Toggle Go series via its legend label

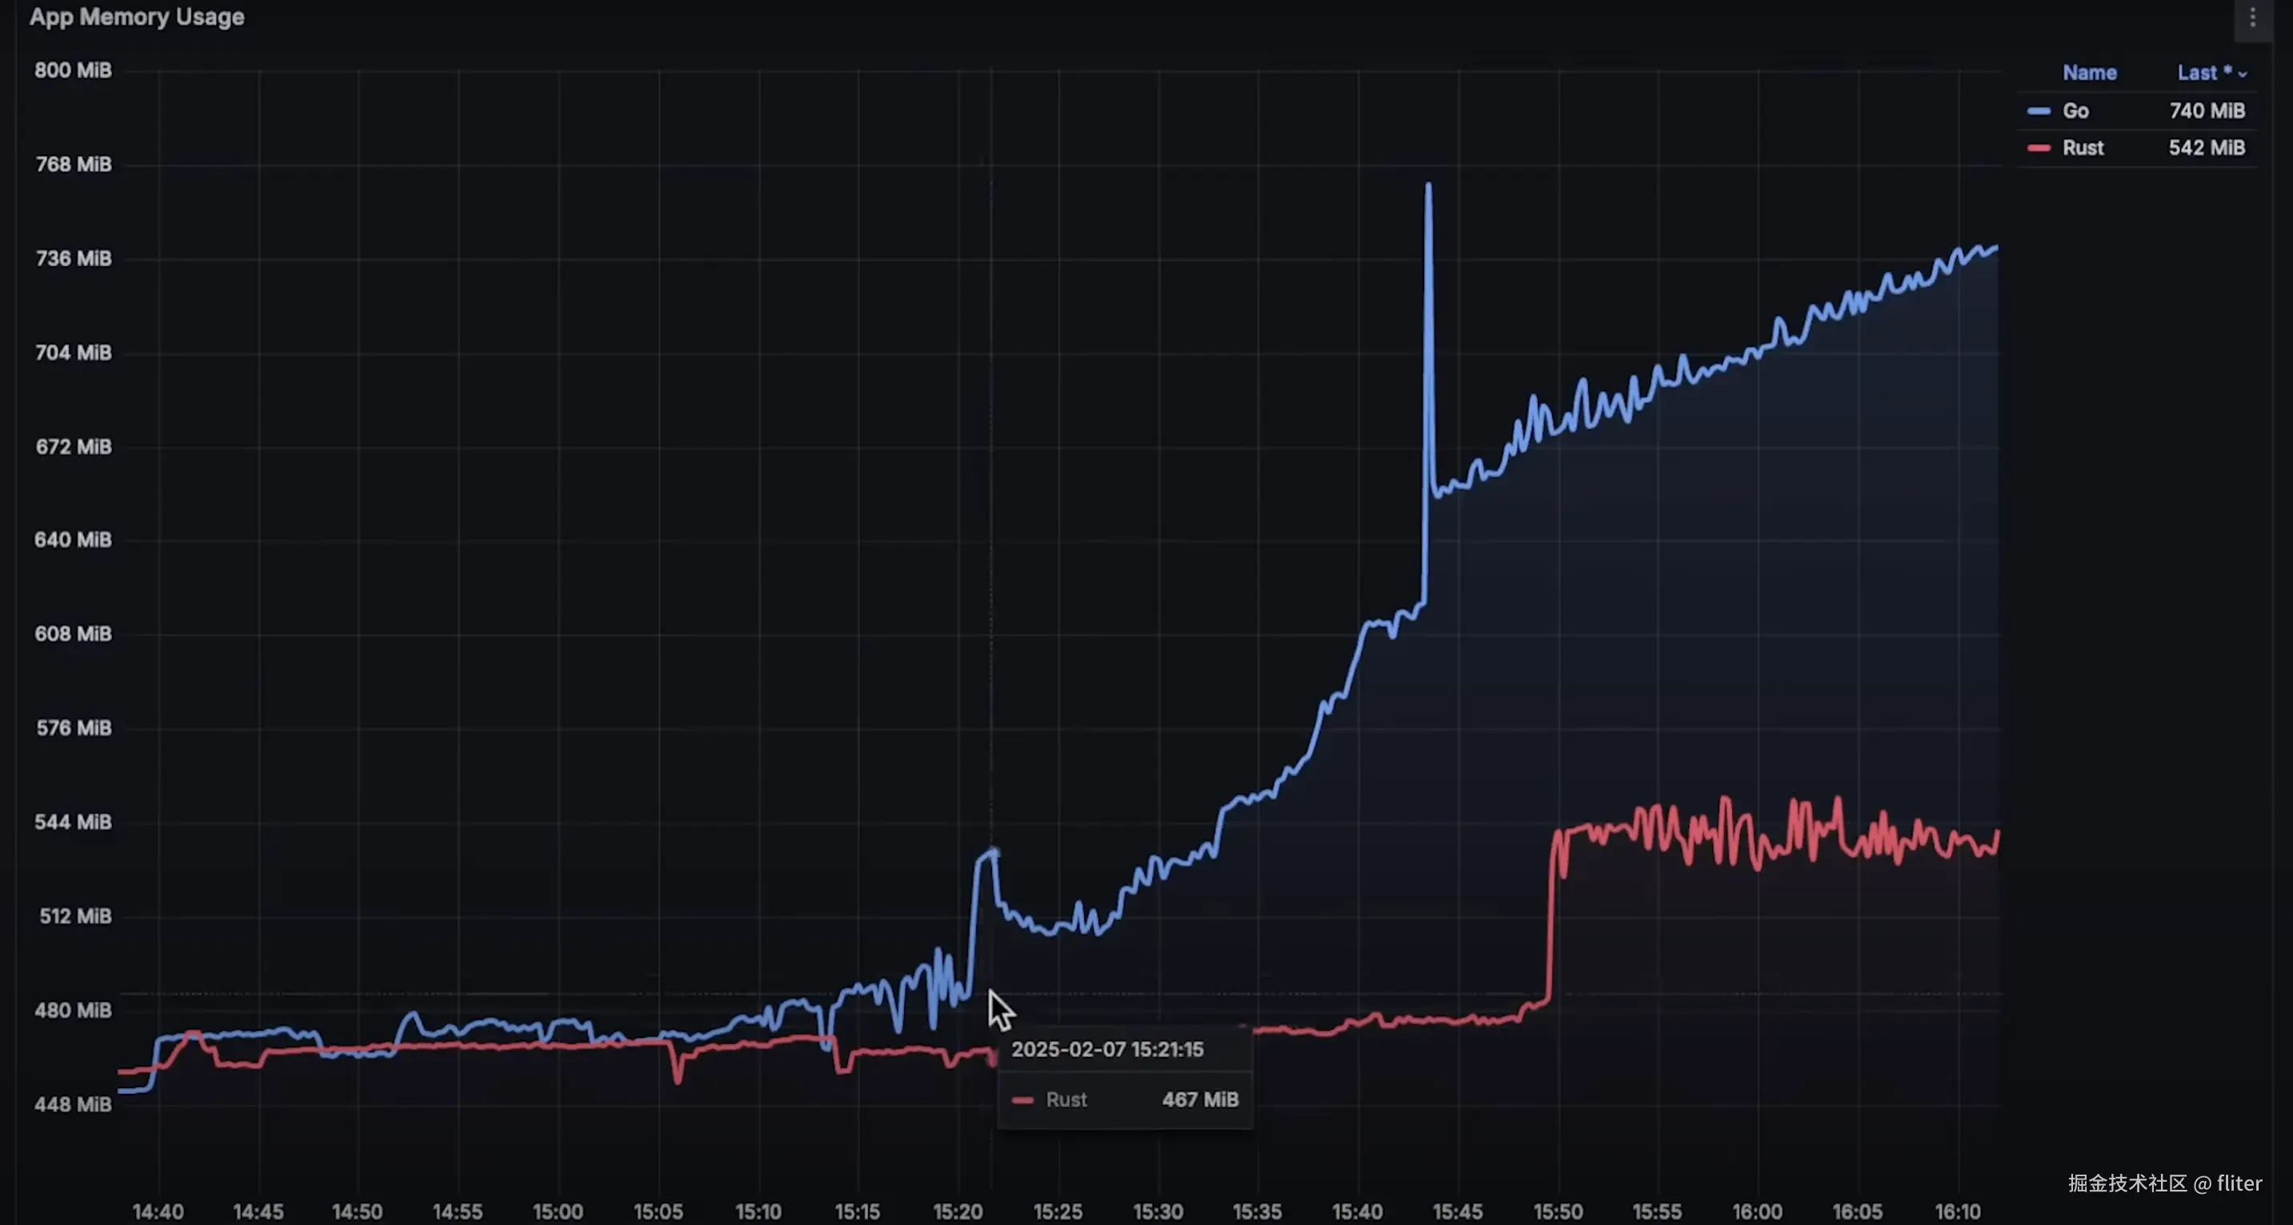point(2075,111)
